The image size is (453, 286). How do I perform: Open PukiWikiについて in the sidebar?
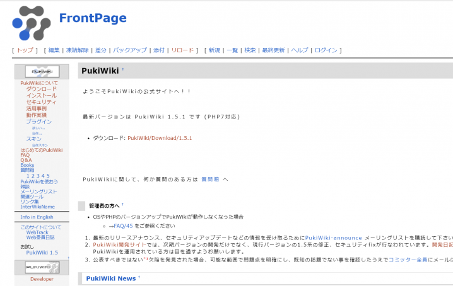point(39,83)
